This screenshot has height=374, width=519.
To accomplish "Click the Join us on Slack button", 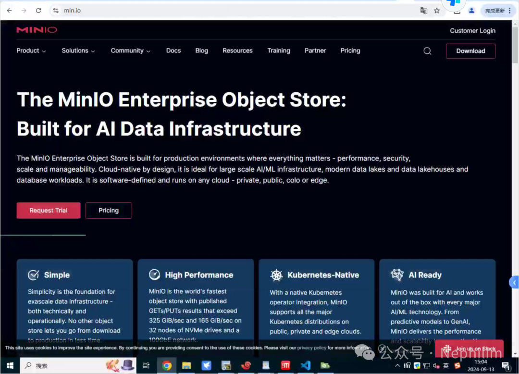I will pos(470,349).
